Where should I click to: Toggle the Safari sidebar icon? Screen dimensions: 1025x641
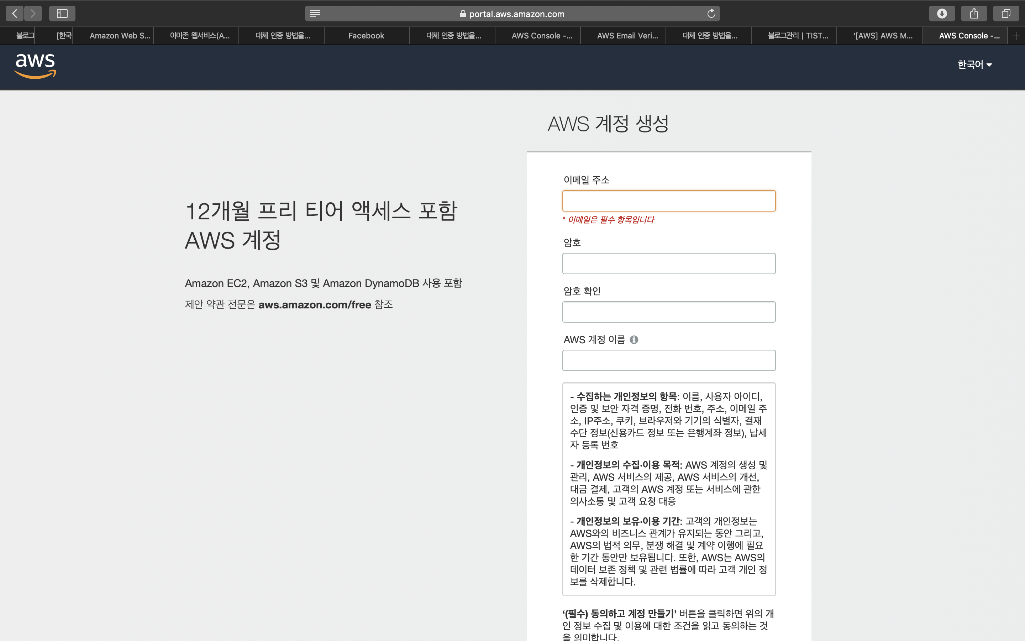click(x=62, y=14)
